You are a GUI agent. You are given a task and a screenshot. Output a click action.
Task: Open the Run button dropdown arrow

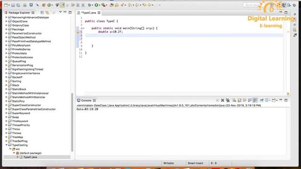pos(99,5)
